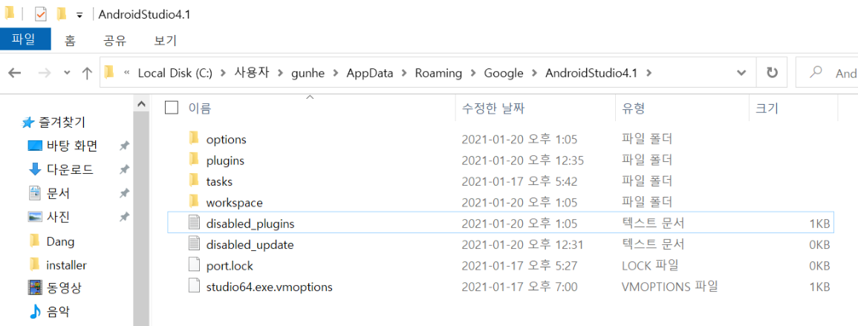
Task: Expand chevron after Google breadcrumb
Action: pos(535,73)
